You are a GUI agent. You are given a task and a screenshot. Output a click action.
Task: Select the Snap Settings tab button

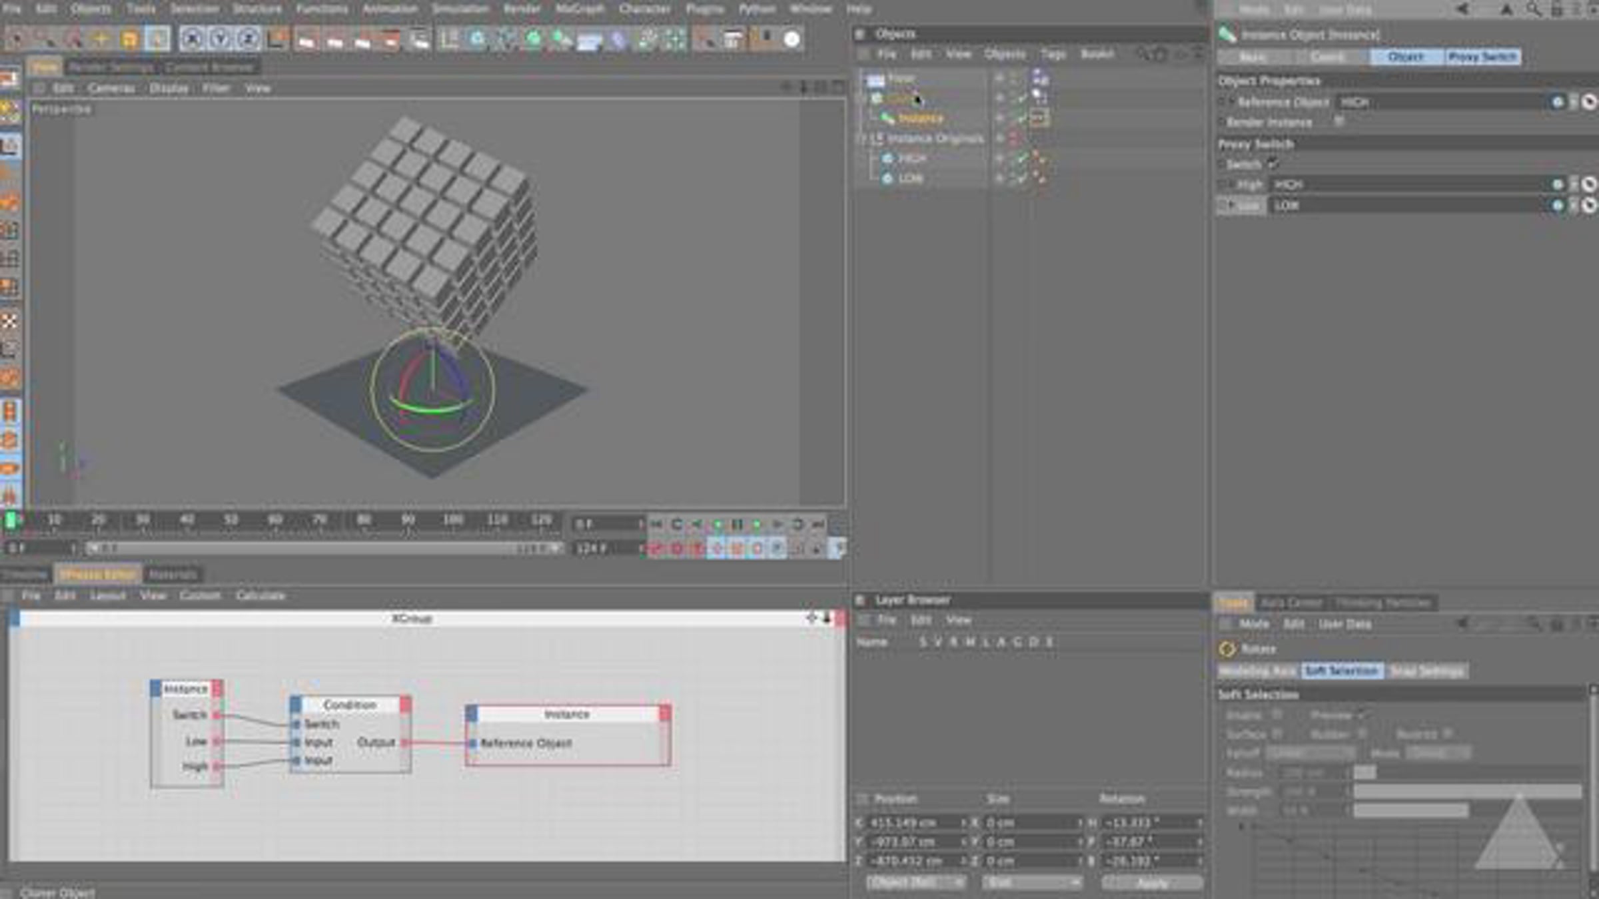tap(1426, 671)
